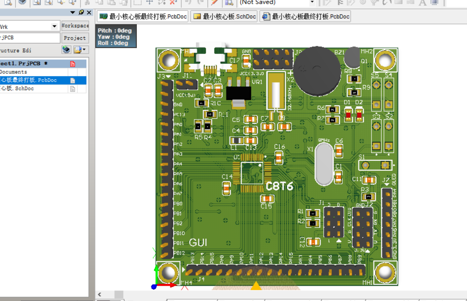Click the scroll left arrow on horizontal scrollbar
467x301 pixels.
(99, 294)
